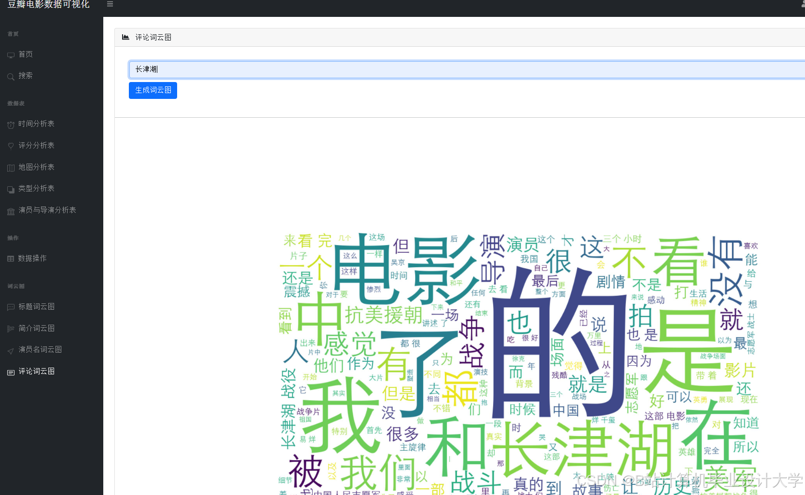Click the chat icon beside 标题词云图

pos(11,307)
